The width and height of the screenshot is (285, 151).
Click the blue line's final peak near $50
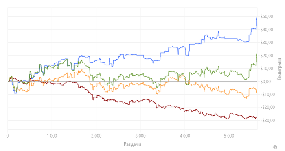(257, 18)
